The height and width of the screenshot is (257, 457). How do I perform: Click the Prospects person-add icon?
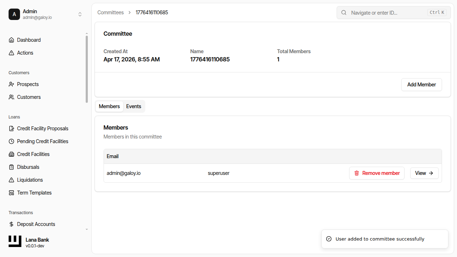coord(11,84)
